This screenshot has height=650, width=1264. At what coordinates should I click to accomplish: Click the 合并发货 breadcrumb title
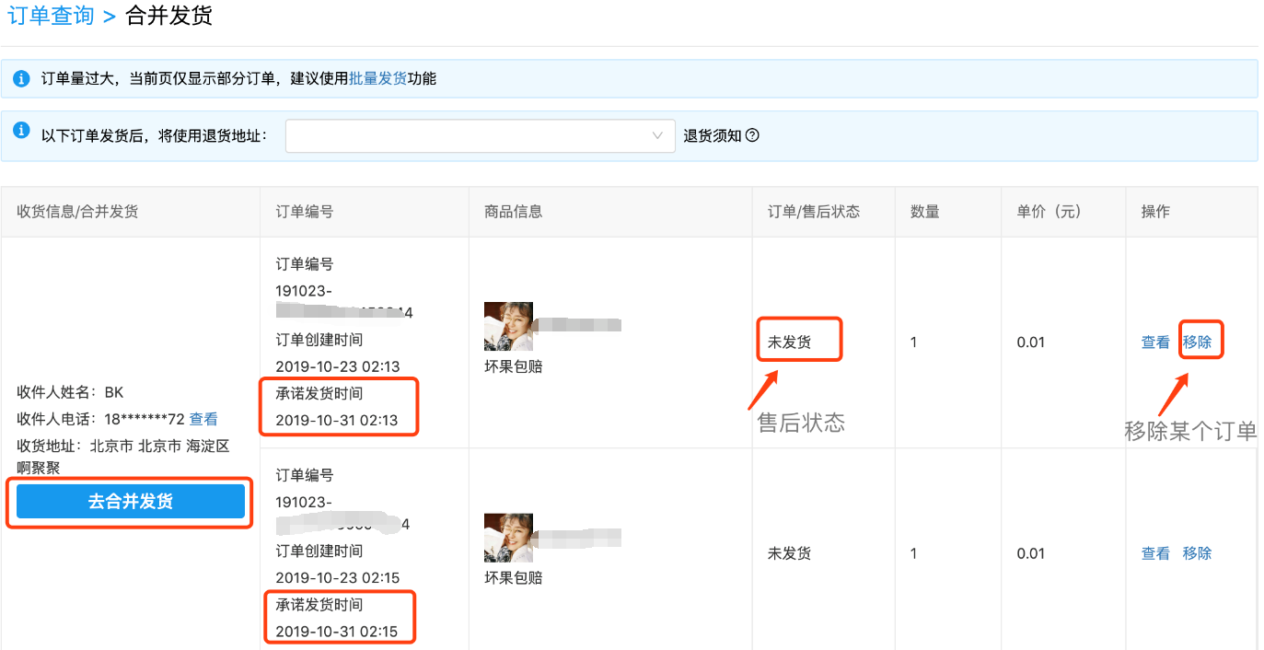(x=169, y=16)
